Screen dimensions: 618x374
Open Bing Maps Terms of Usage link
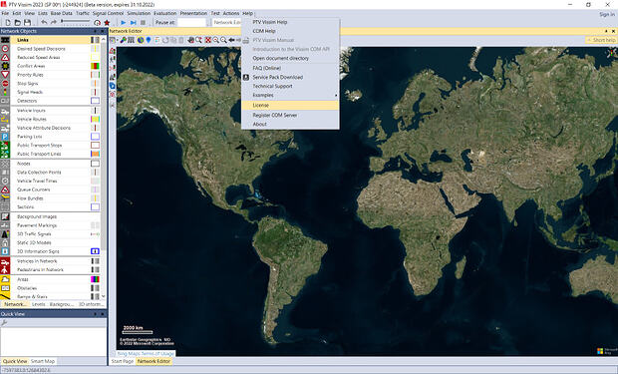coord(146,353)
